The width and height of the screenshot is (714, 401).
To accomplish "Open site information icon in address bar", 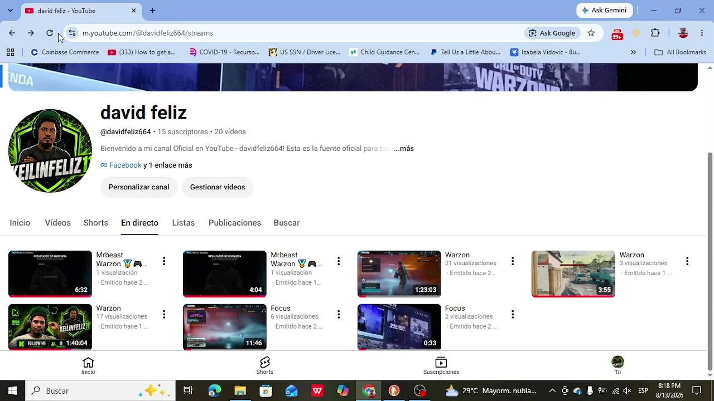I will [x=72, y=33].
